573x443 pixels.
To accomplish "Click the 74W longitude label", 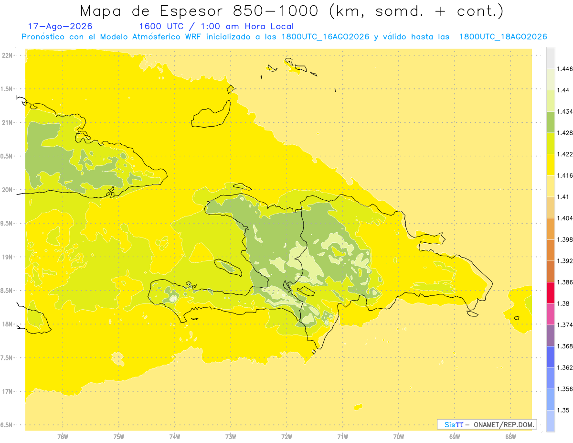I will pyautogui.click(x=175, y=436).
